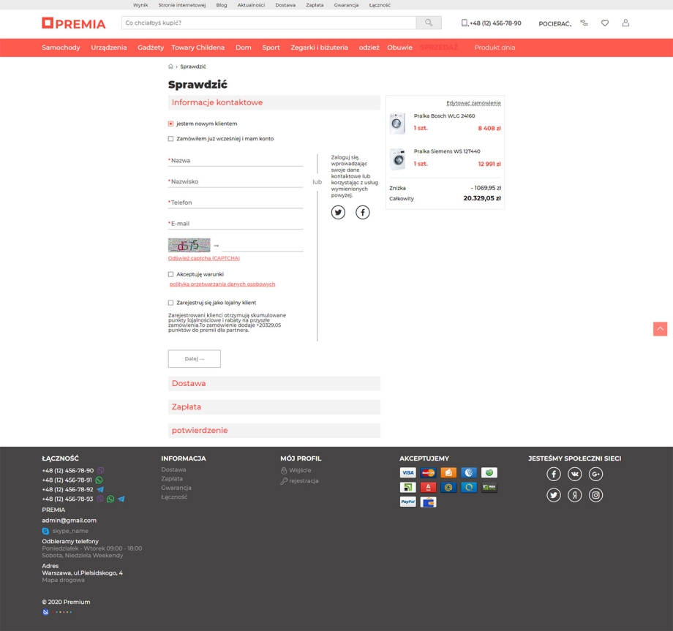
Task: Log in with the Facebook icon
Action: (363, 212)
